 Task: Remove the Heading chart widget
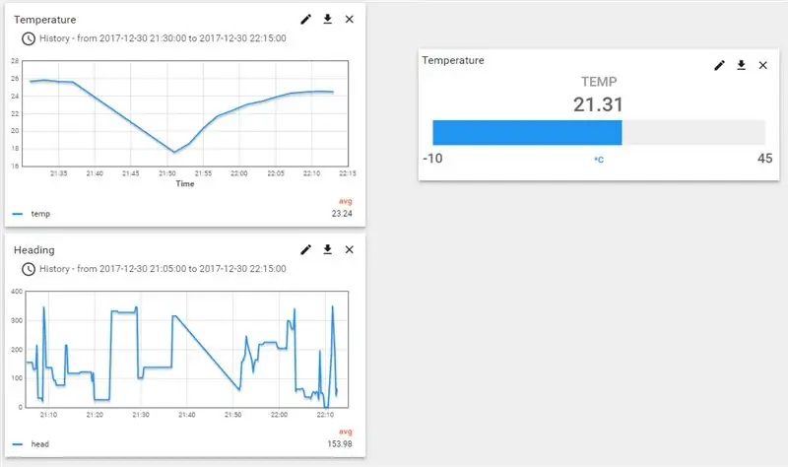[x=350, y=250]
